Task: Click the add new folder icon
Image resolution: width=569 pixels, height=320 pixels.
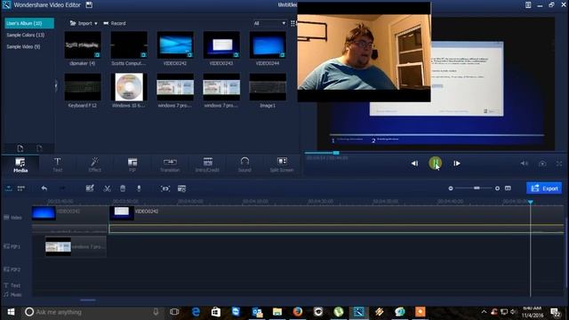Action: (20, 148)
